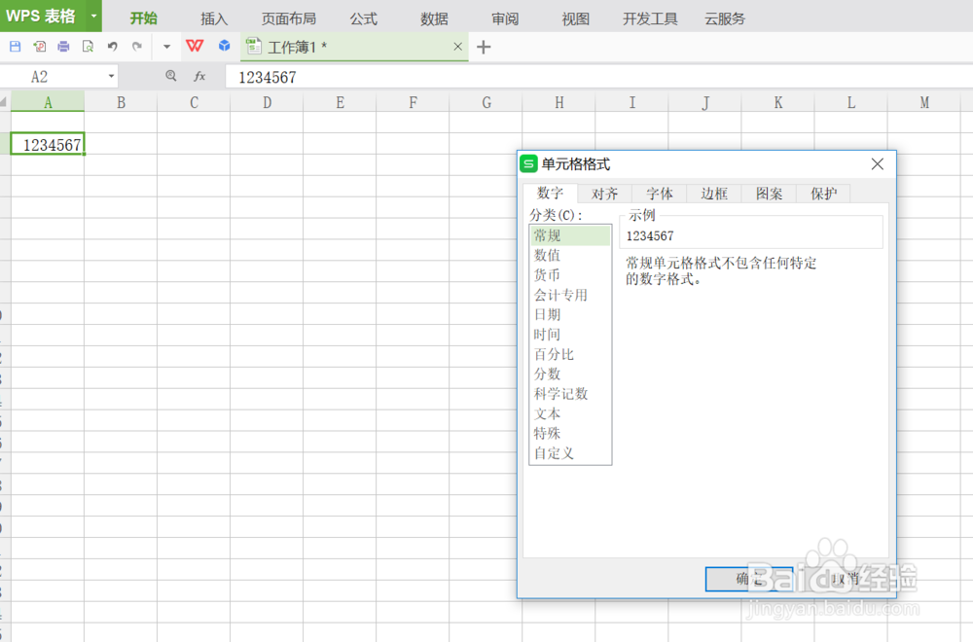
Task: Open the 数据 ribbon tab
Action: (x=434, y=18)
